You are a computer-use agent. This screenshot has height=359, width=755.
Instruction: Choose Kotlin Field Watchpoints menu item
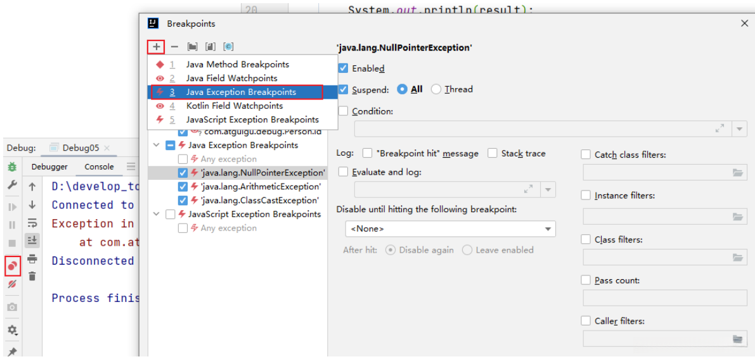pos(242,106)
